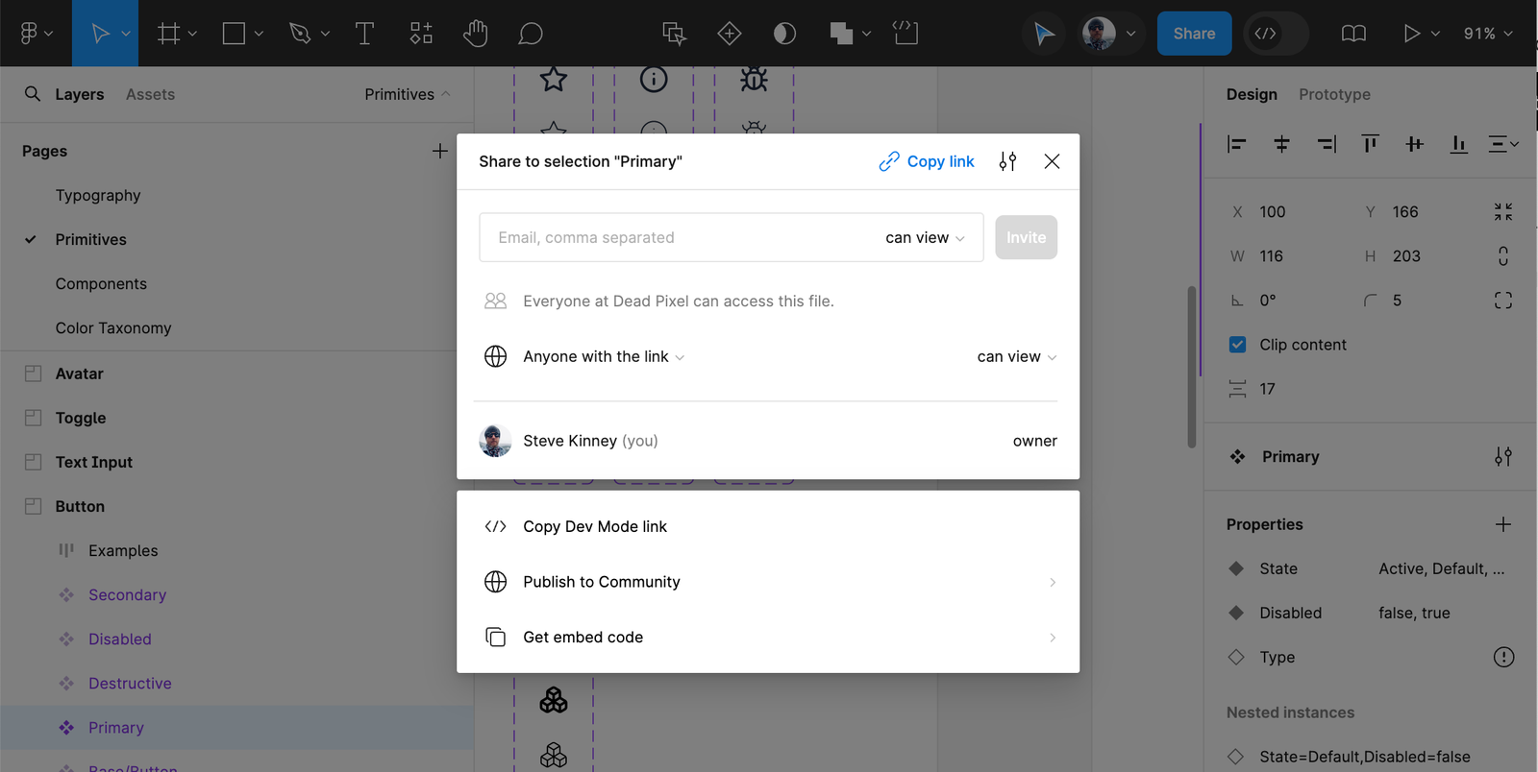Select the Pen tool
This screenshot has height=772, width=1538.
point(300,34)
